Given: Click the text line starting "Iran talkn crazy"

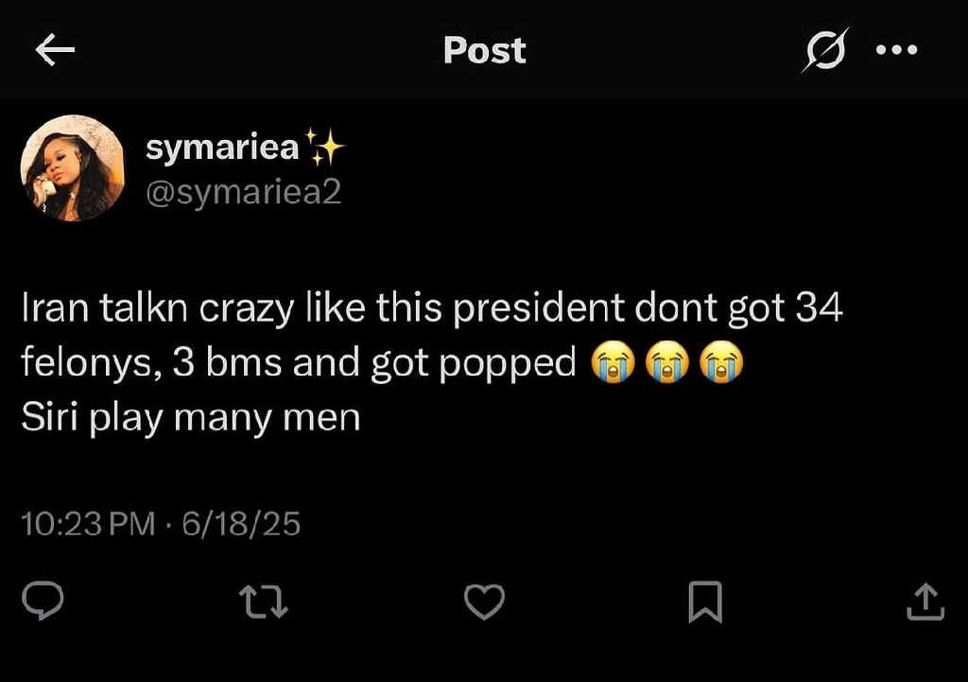Looking at the screenshot, I should coord(430,309).
